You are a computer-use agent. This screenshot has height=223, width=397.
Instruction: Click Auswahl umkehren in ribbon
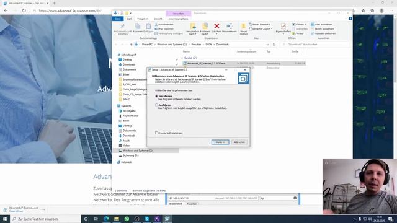(323, 33)
